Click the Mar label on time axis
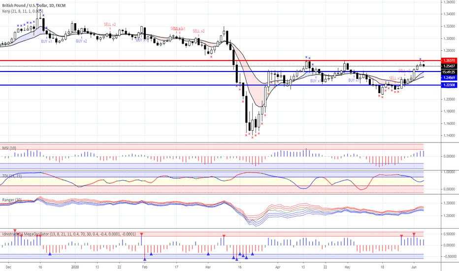 [x=208, y=267]
